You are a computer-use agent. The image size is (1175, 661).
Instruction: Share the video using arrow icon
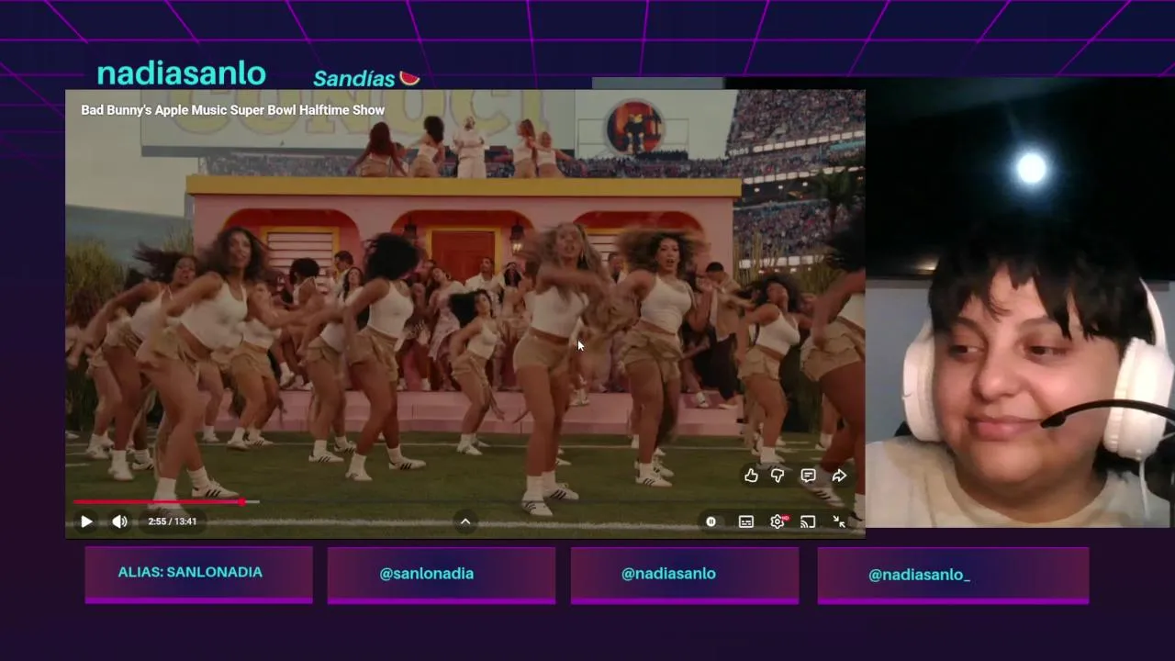pyautogui.click(x=839, y=476)
